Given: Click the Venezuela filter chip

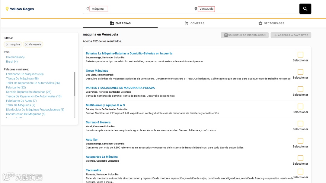Looking at the screenshot, I should 33,44.
